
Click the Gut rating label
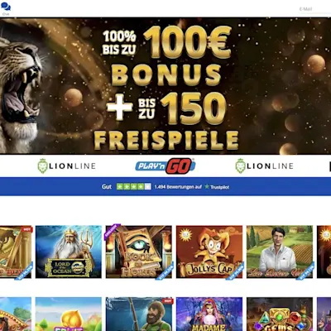click(x=107, y=187)
